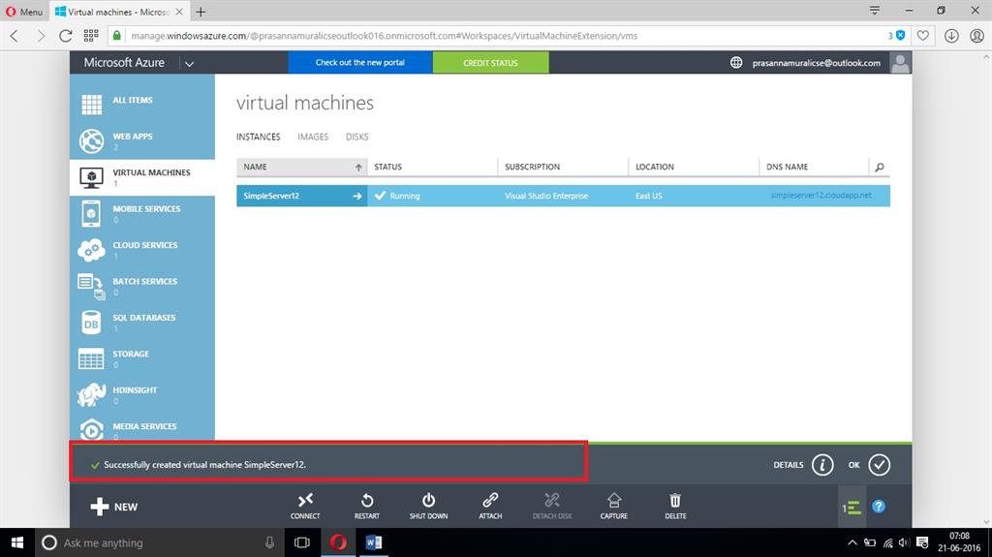The height and width of the screenshot is (557, 992).
Task: Click the success notification message text
Action: 204,465
